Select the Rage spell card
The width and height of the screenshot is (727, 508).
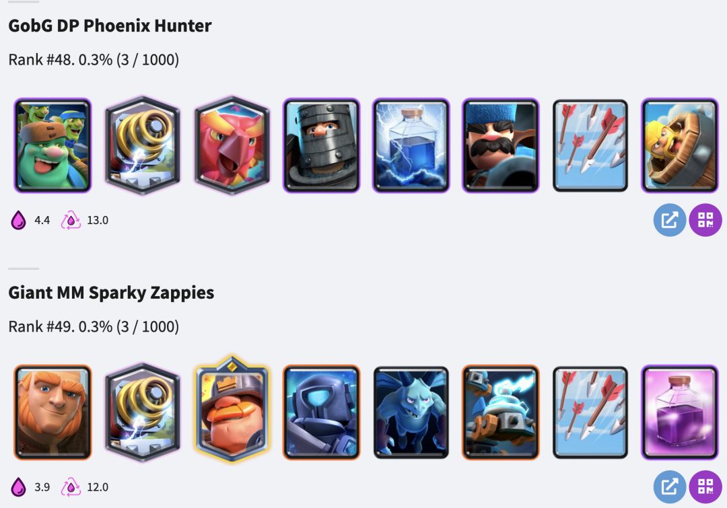point(680,412)
